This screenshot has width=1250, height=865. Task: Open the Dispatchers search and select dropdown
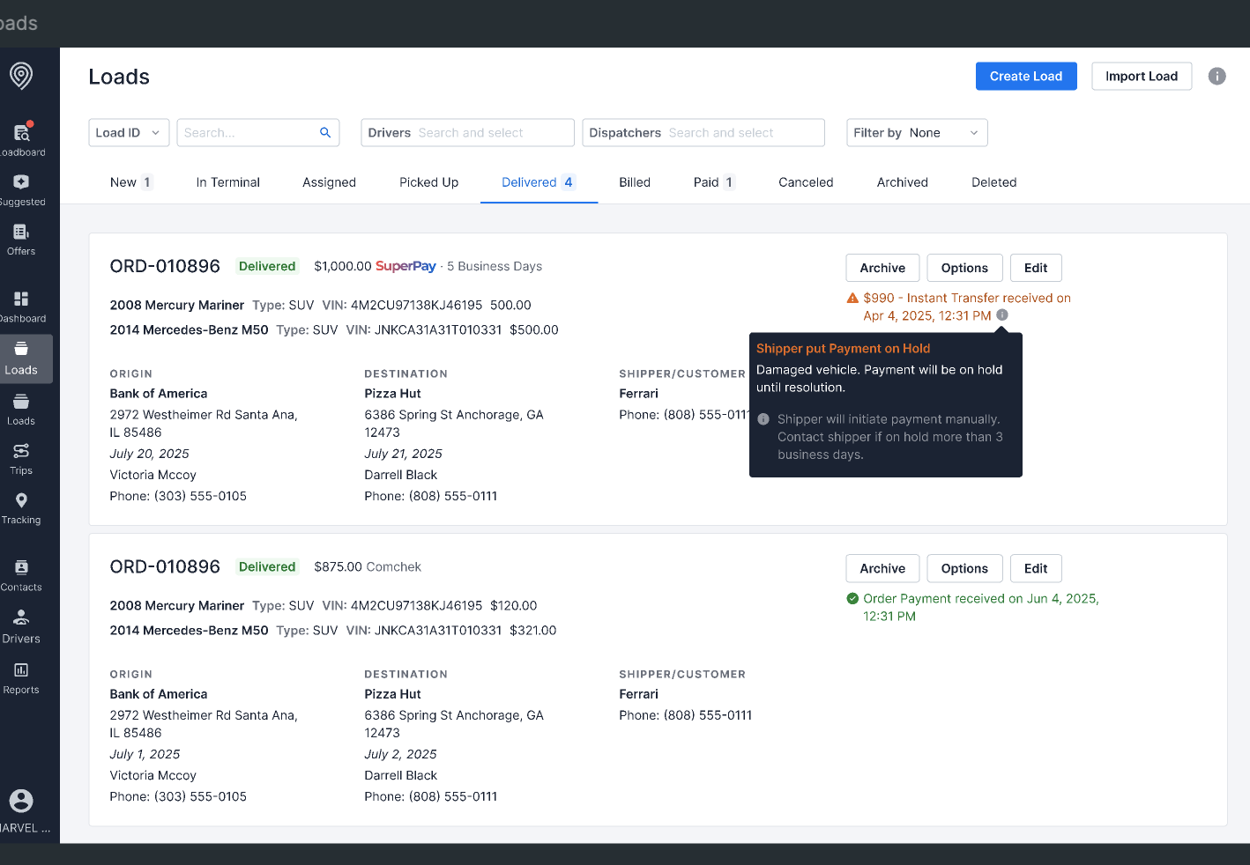coord(703,133)
